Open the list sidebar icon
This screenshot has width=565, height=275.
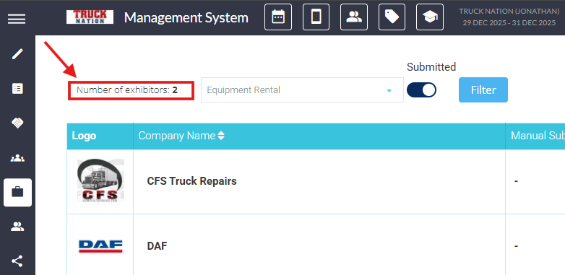[17, 89]
